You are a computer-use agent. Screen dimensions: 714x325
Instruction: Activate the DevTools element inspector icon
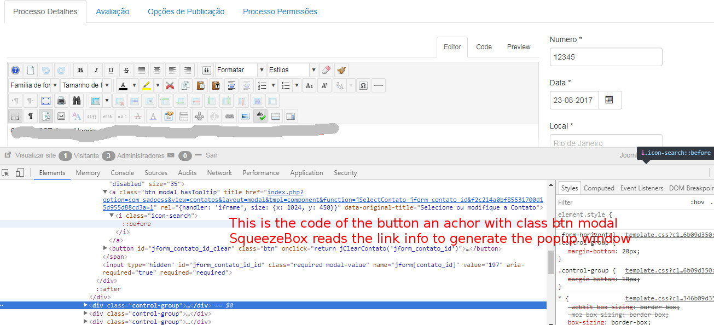(x=5, y=173)
